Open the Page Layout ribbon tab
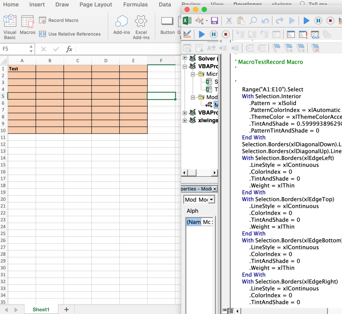 coord(96,5)
